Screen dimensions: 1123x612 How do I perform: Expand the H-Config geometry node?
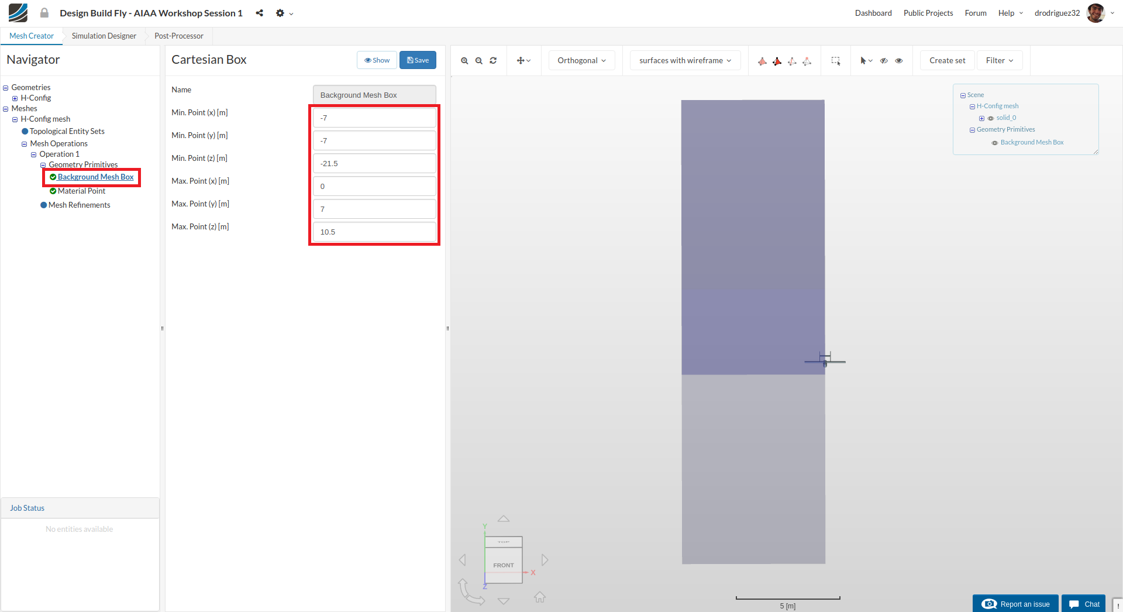pos(15,98)
